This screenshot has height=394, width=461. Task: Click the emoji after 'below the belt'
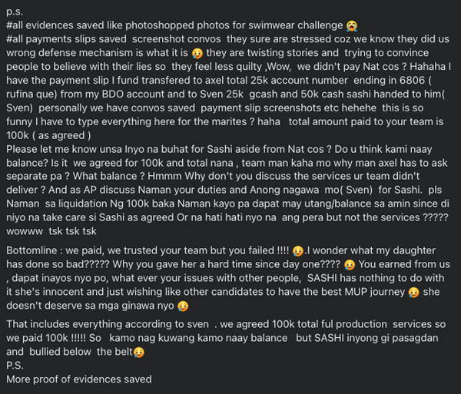(x=139, y=352)
